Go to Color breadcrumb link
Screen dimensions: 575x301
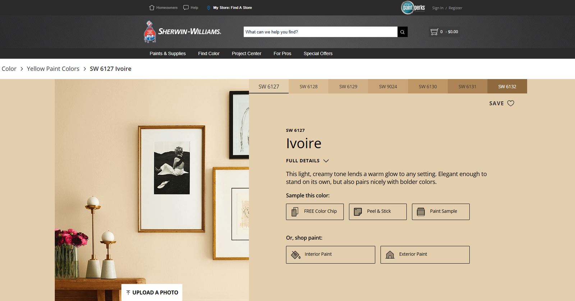click(9, 69)
